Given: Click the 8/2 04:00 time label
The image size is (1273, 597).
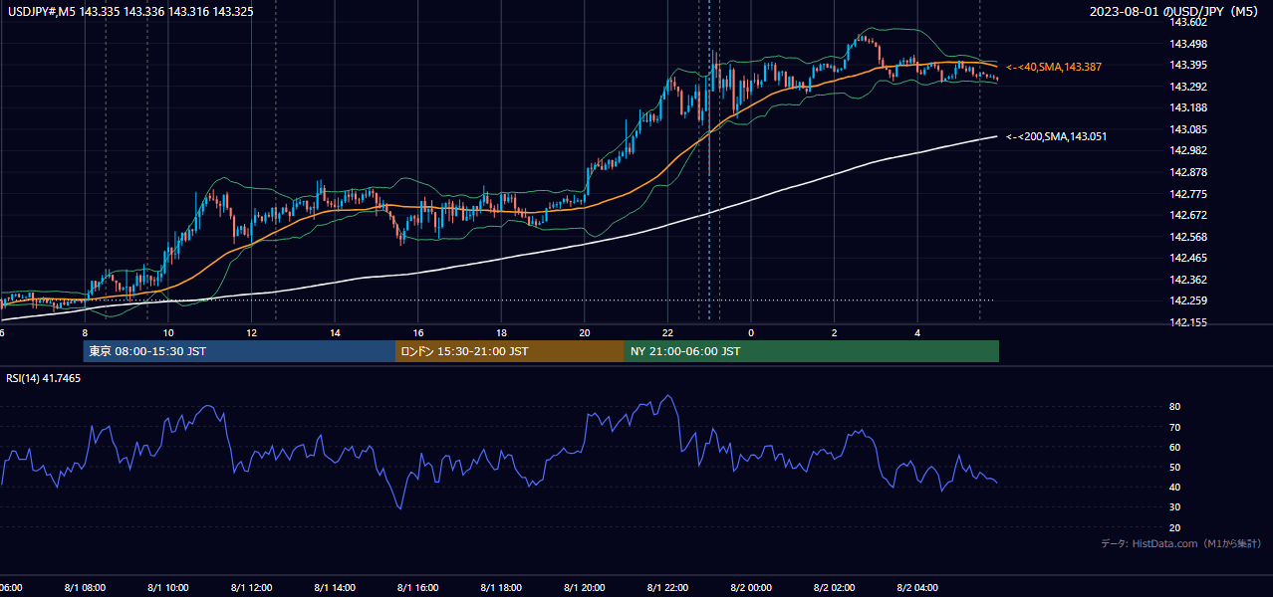Looking at the screenshot, I should (x=917, y=588).
